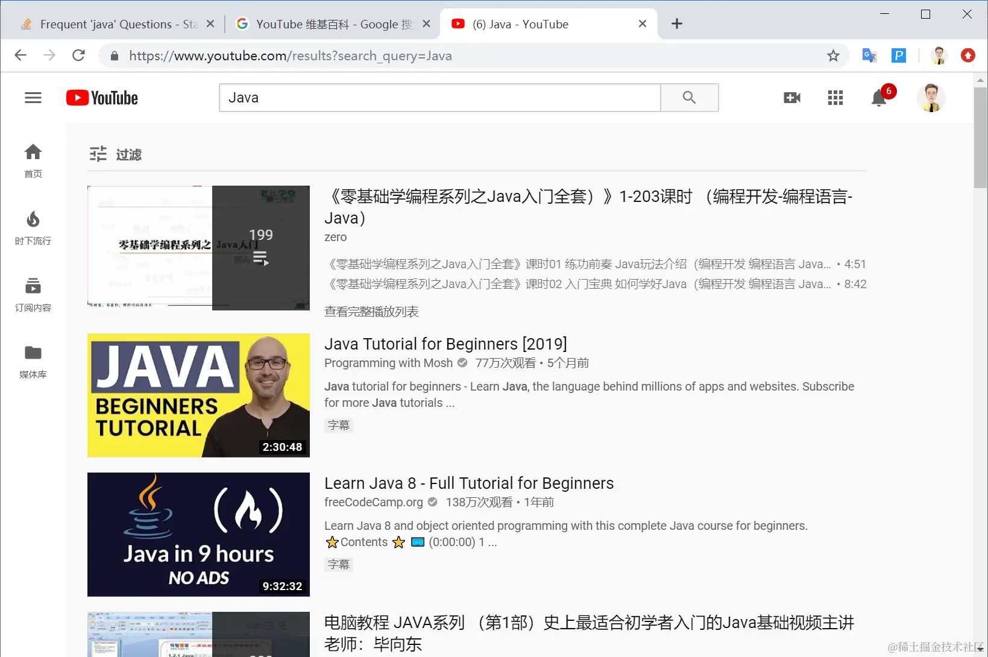The height and width of the screenshot is (657, 988).
Task: Close the YouTube 维基百科 Google tab
Action: click(x=426, y=24)
